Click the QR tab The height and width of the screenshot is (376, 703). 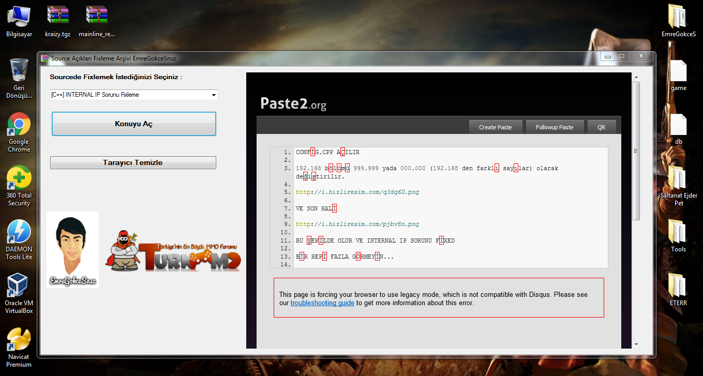tap(602, 127)
